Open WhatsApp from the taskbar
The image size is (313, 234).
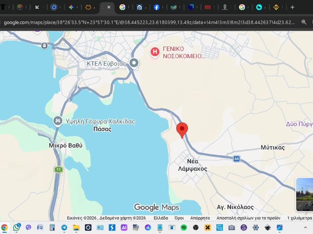(17, 227)
